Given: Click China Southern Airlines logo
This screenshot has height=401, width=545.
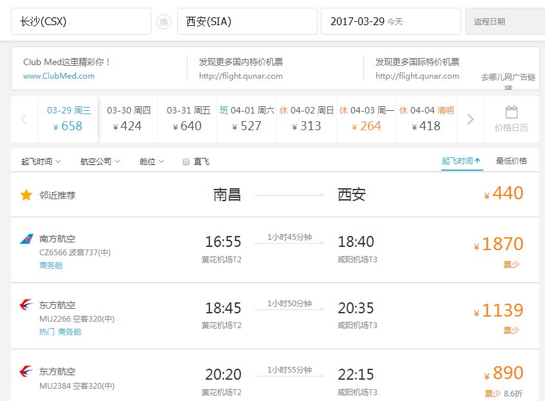Looking at the screenshot, I should pos(26,239).
